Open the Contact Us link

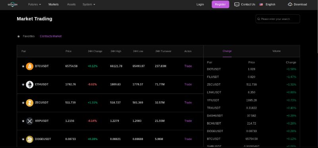click(x=248, y=4)
